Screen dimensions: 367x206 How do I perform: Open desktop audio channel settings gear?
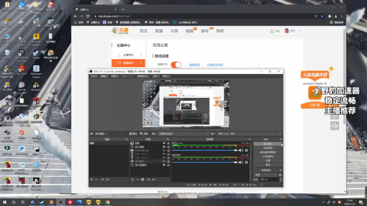pyautogui.click(x=246, y=162)
